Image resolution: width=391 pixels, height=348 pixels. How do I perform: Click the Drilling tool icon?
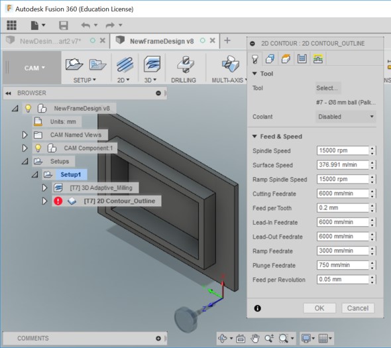(x=186, y=64)
